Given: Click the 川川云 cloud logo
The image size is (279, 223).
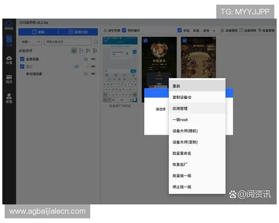Looking at the screenshot, I should [9, 25].
